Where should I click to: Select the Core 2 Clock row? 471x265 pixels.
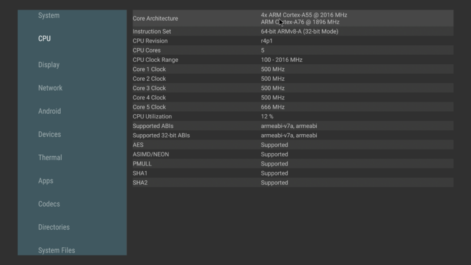[293, 79]
